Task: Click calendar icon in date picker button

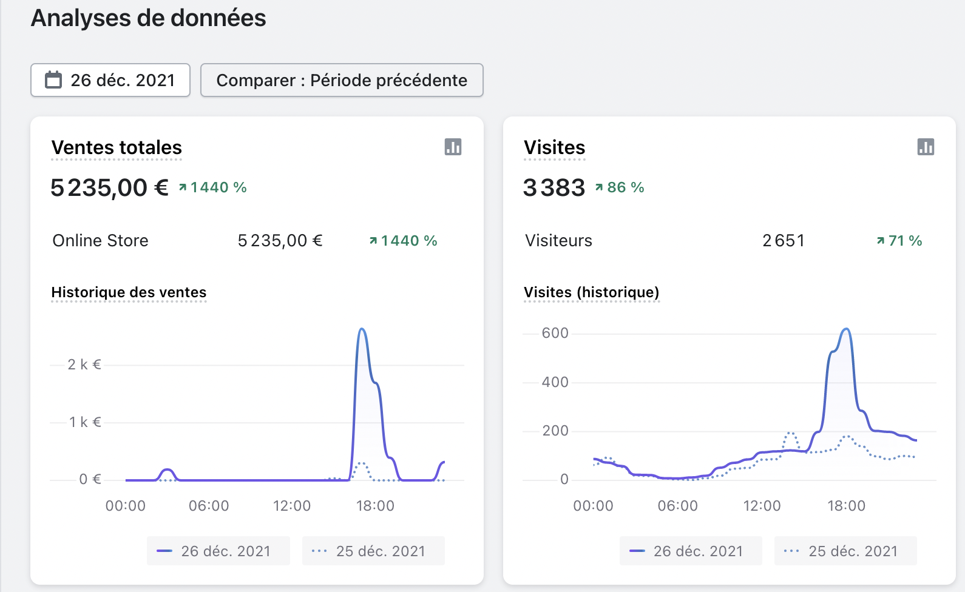Action: click(53, 80)
